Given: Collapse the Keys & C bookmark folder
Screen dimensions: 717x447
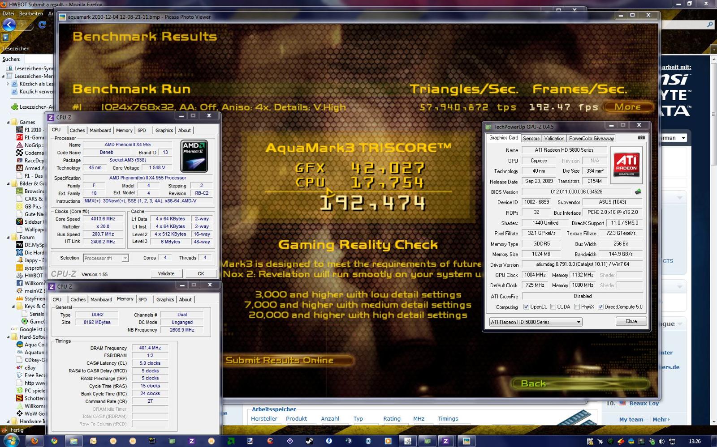Looking at the screenshot, I should pos(13,307).
